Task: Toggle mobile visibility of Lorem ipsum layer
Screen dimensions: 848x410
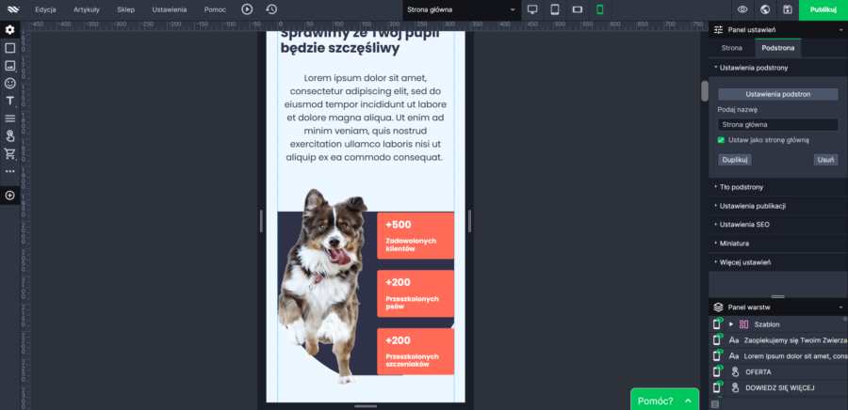Action: pos(717,356)
